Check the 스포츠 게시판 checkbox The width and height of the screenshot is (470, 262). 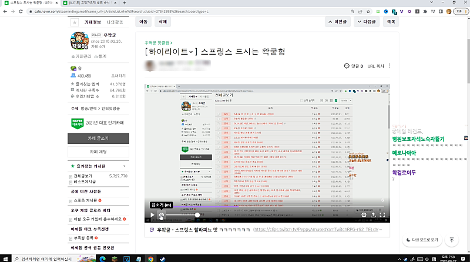pyautogui.click(x=70, y=200)
